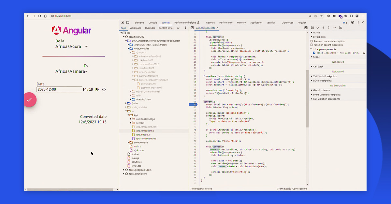Uncheck the line 62 localTime breakpoint
391x204 pixels.
pos(314,53)
